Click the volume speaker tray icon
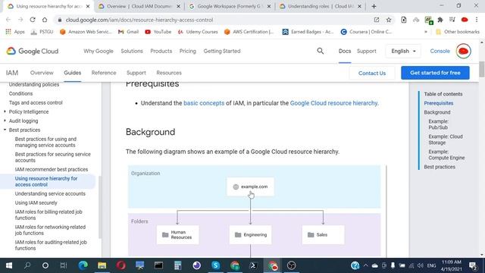Image resolution: width=485 pixels, height=273 pixels. tap(420, 265)
